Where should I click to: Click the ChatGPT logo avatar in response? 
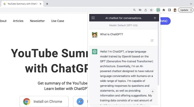point(95,52)
